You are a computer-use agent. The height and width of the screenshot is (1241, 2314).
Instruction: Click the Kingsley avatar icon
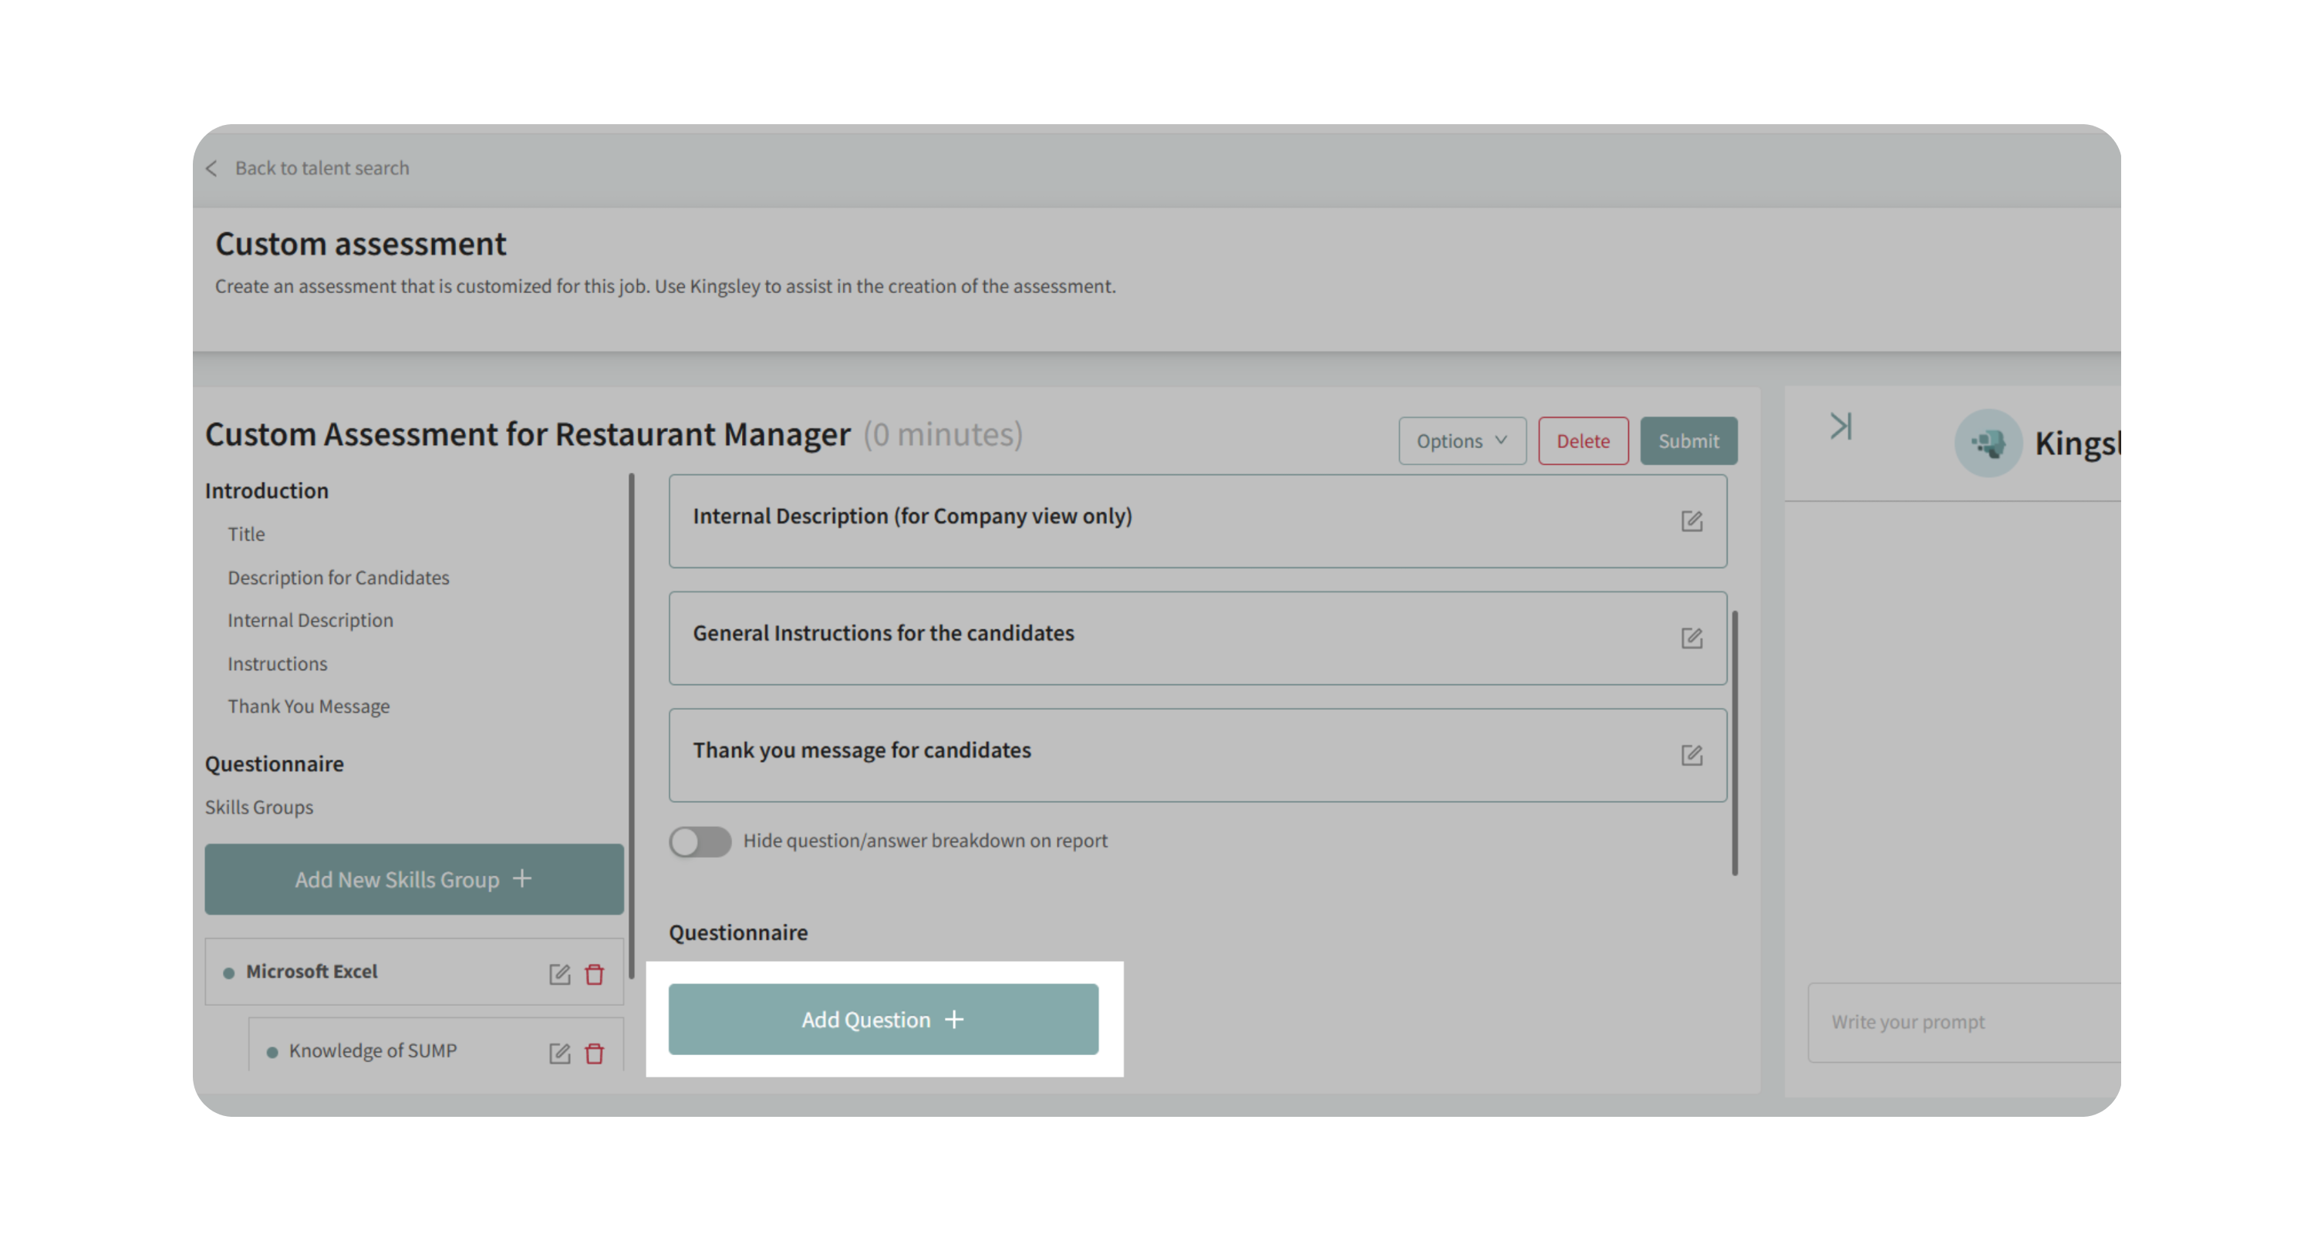coord(1987,443)
